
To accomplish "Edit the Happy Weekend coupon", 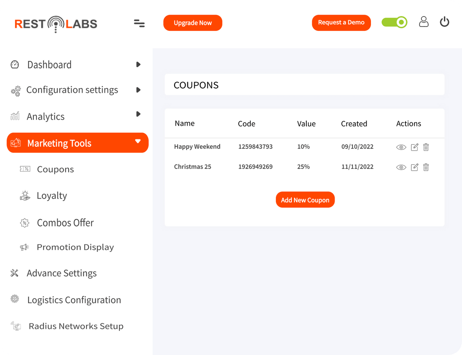I will coord(414,147).
